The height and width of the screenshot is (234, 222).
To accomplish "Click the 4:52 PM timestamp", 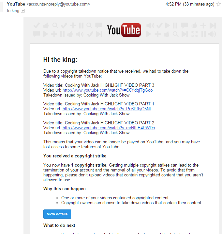I will 174,4.
